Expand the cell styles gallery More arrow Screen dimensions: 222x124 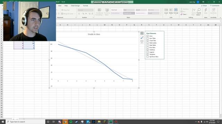(161, 13)
